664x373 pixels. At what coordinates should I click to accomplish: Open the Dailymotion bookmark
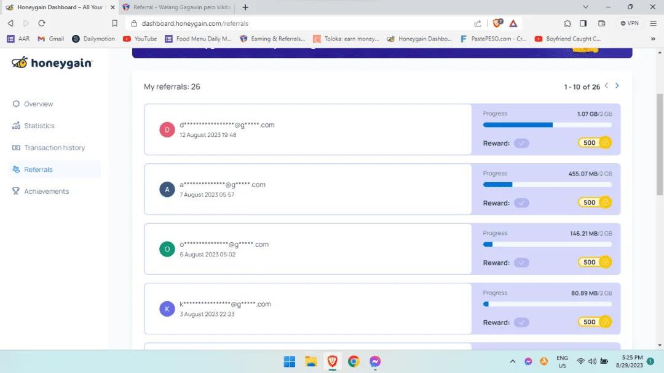pos(93,39)
